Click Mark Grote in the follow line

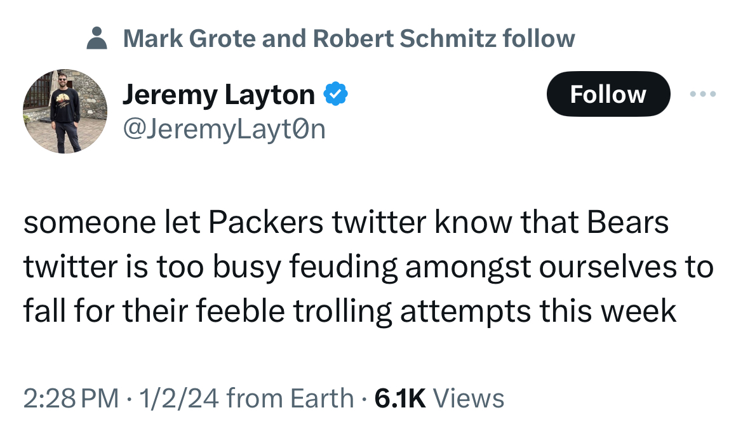(x=189, y=38)
